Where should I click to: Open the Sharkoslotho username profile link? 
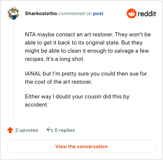[41, 13]
